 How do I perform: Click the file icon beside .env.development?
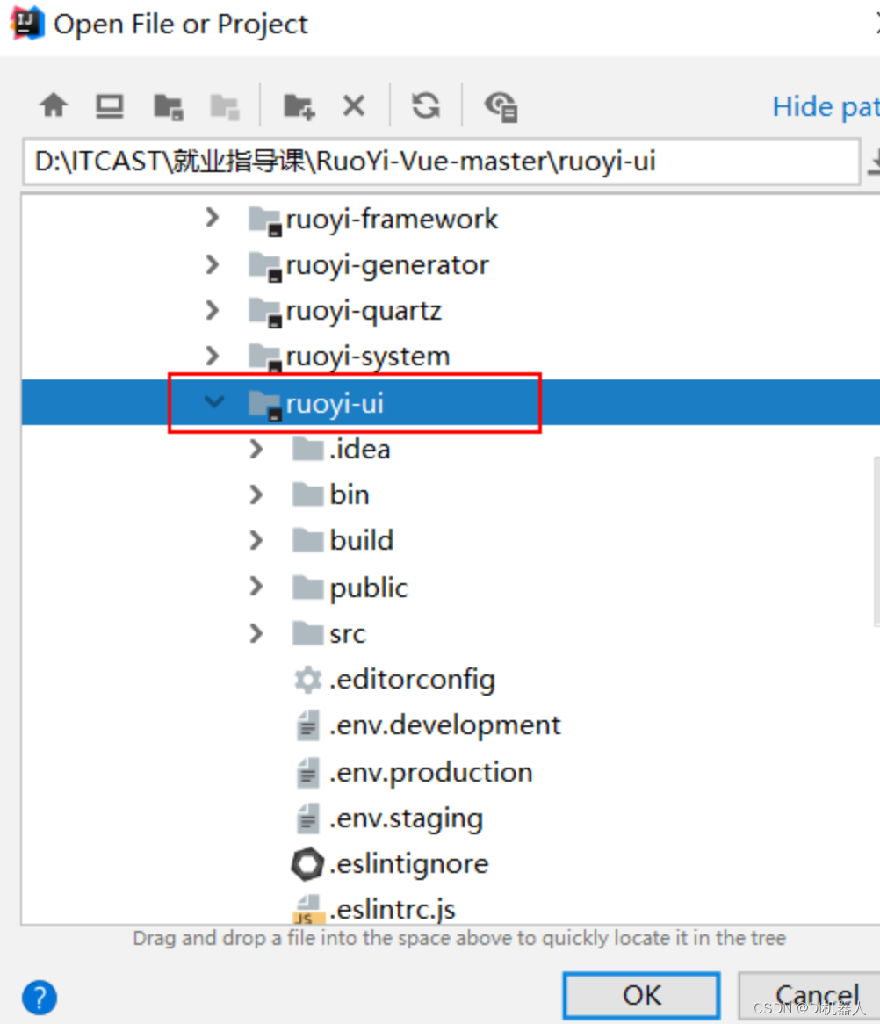307,725
